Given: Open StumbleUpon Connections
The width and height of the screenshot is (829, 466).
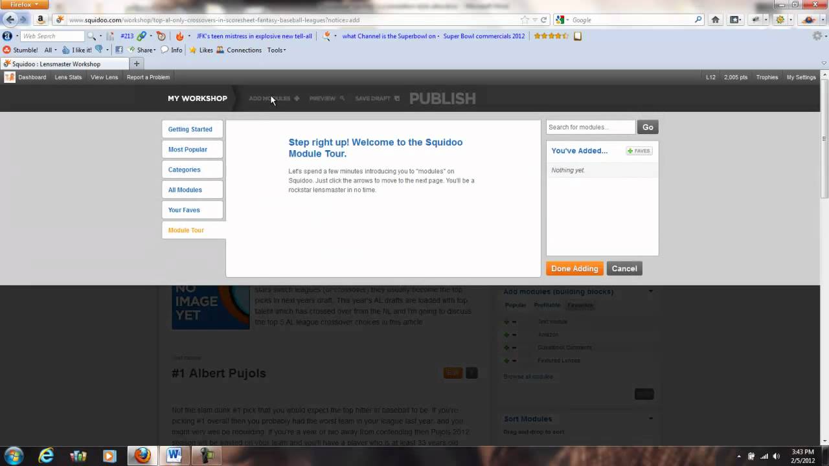Looking at the screenshot, I should [x=239, y=50].
